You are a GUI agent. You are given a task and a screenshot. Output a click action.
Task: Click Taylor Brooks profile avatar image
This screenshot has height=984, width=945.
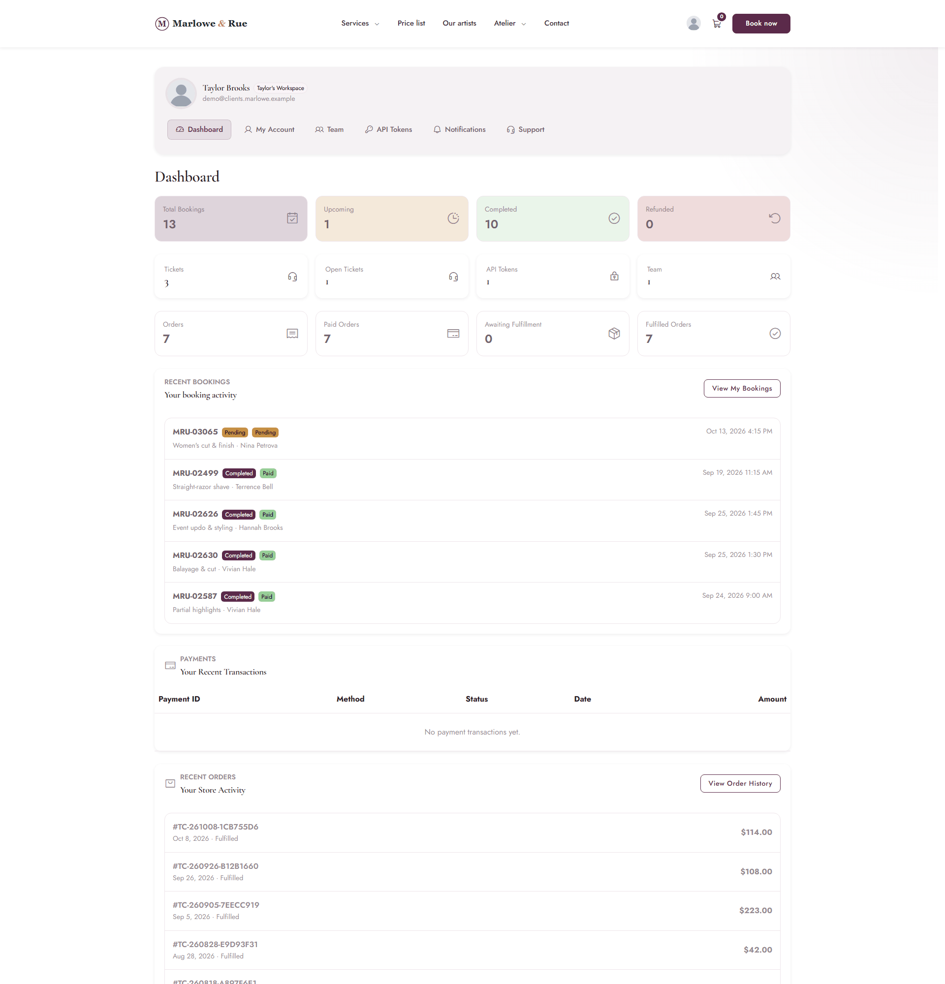(181, 93)
